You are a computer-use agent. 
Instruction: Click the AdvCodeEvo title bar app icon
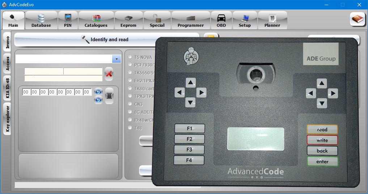click(x=4, y=5)
